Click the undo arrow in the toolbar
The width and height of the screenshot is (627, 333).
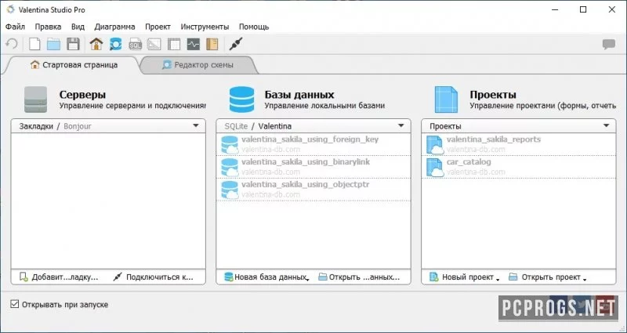[x=12, y=44]
